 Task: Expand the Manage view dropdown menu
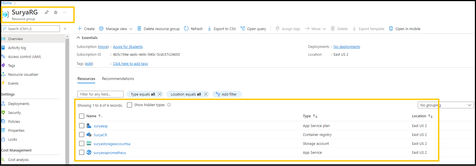point(131,29)
